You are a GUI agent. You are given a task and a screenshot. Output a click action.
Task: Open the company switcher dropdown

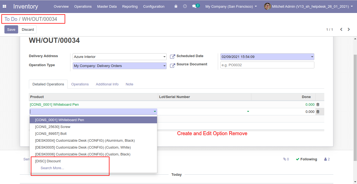pos(231,6)
